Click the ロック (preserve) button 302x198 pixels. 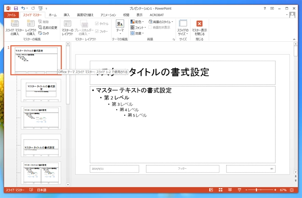44,33
